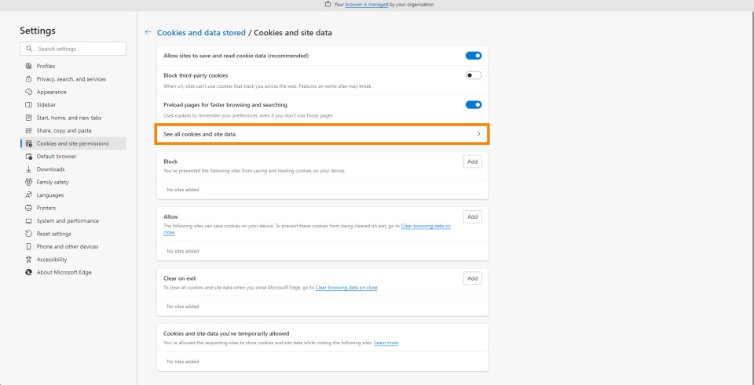Click the Appearance icon in sidebar

(x=29, y=92)
